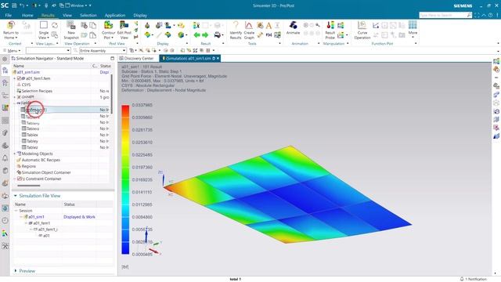Image resolution: width=501 pixels, height=282 pixels.
Task: Click the notification bell in the status bar
Action: pos(462,279)
